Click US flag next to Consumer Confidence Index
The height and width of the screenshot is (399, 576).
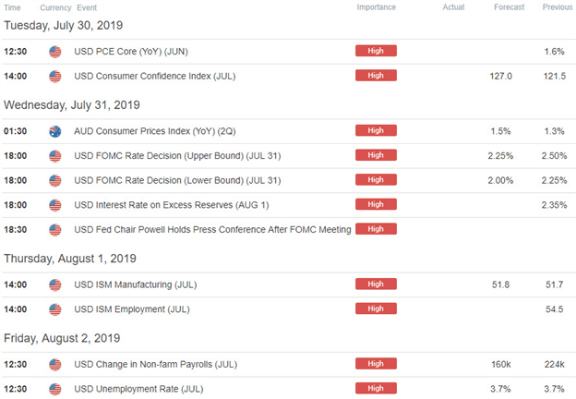55,77
